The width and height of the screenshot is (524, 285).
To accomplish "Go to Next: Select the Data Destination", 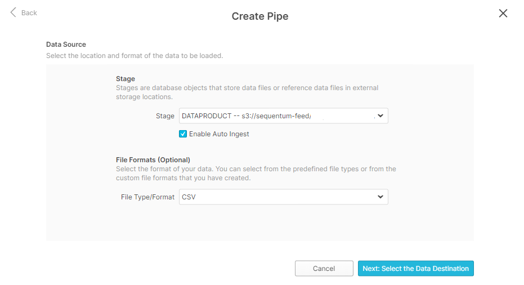I will (x=415, y=269).
